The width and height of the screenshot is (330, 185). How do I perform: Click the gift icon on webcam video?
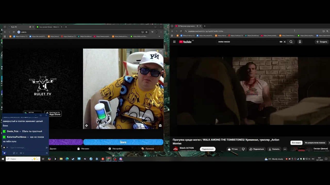click(160, 126)
